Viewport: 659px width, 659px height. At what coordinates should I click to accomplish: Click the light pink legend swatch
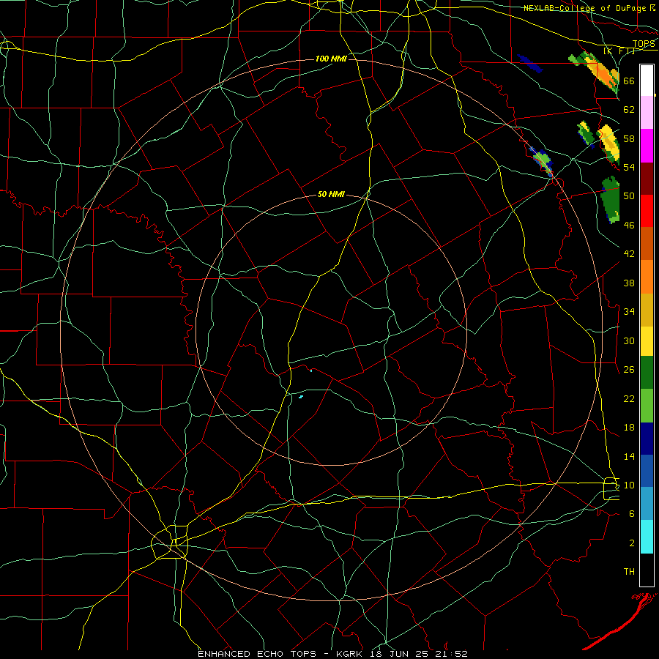pos(647,113)
